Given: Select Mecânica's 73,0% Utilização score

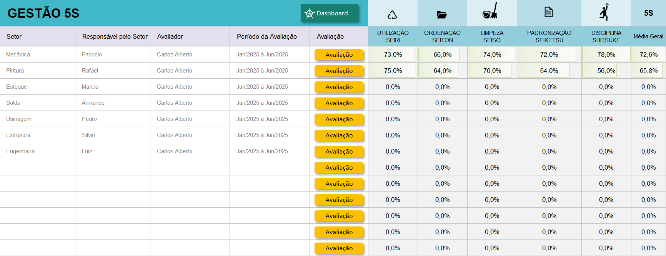Looking at the screenshot, I should click(x=393, y=55).
